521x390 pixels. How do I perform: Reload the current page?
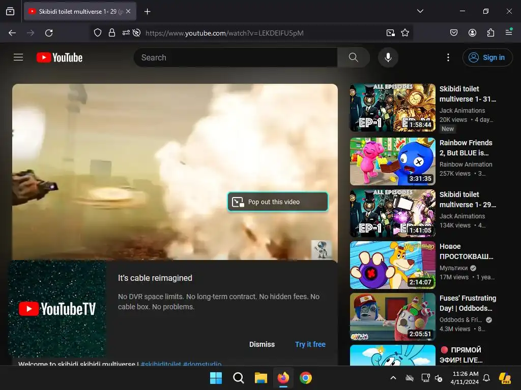coord(49,33)
